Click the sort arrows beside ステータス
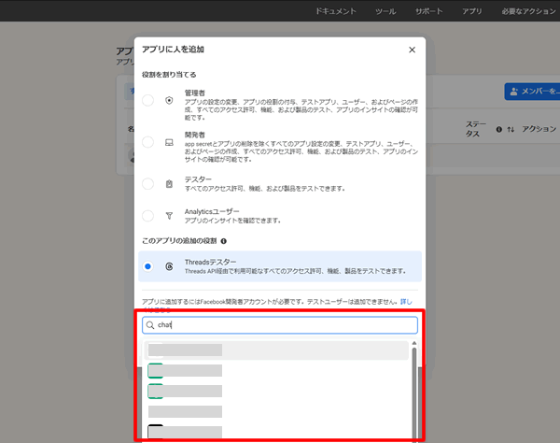 coord(511,130)
